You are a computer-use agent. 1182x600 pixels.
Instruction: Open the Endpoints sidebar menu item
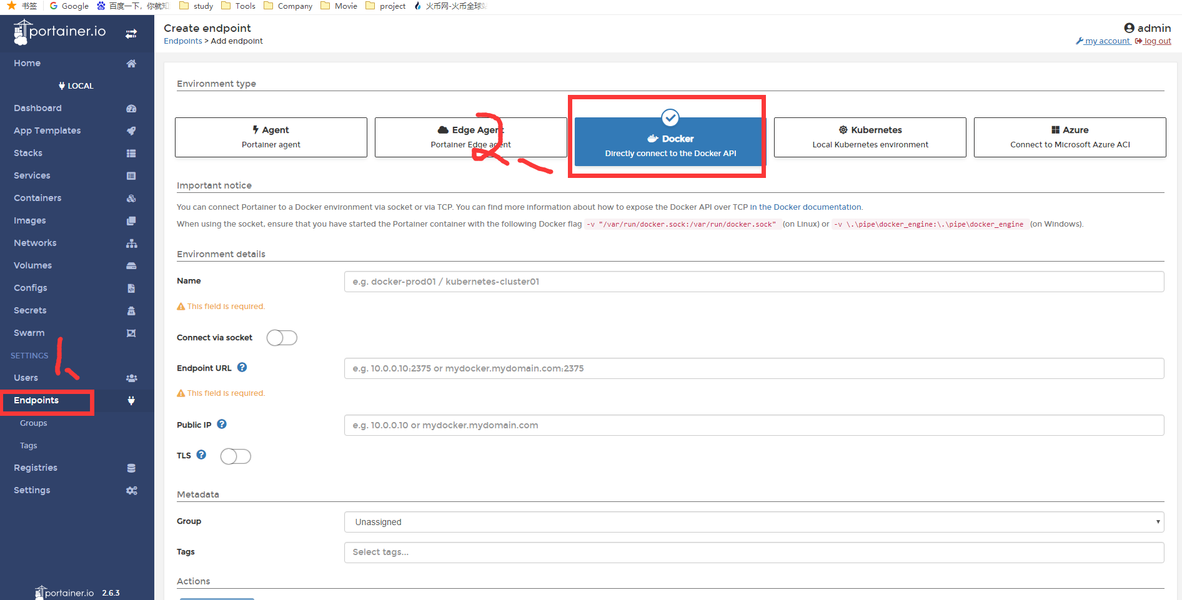click(77, 400)
